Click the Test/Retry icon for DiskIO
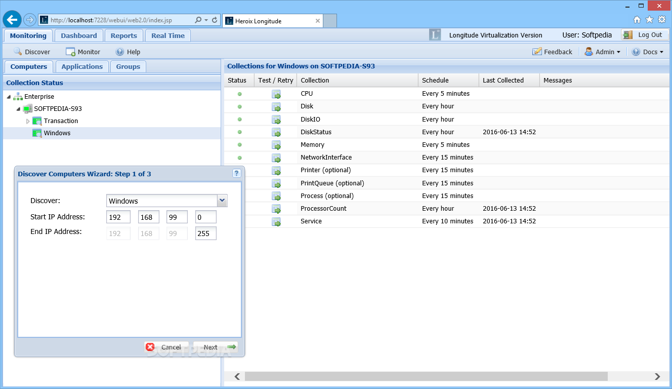The width and height of the screenshot is (672, 389). click(276, 120)
